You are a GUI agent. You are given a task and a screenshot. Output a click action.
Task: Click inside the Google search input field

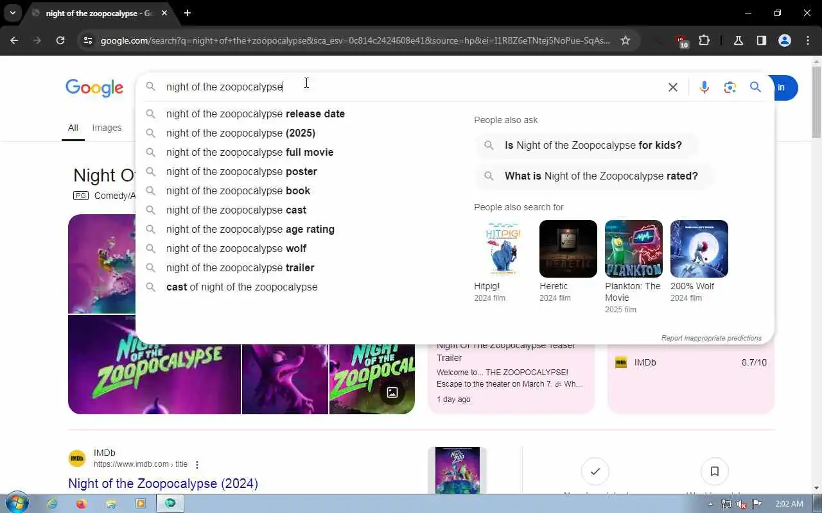pyautogui.click(x=411, y=87)
